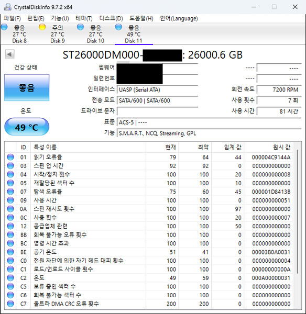Click status circle for attribute 0C row

(10, 218)
